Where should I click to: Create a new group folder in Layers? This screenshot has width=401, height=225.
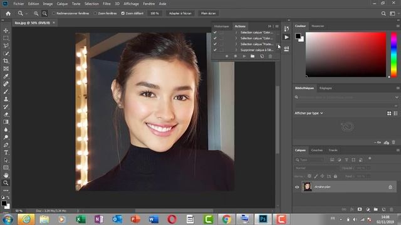(375, 209)
